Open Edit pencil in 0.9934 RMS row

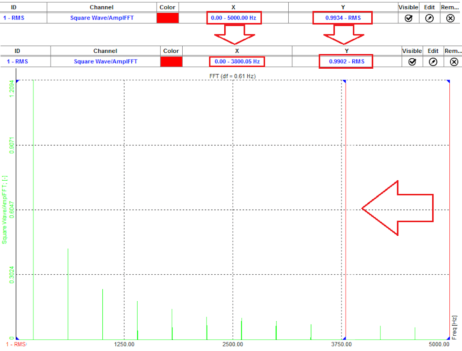(x=430, y=18)
